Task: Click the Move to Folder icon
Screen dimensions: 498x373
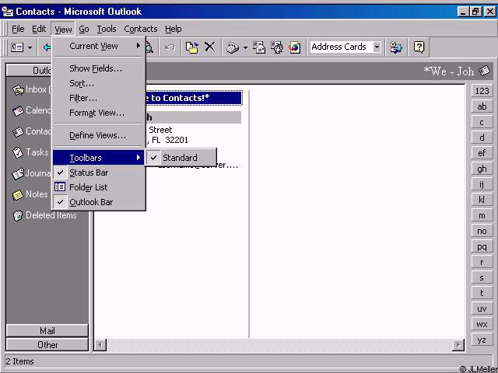Action: click(192, 47)
